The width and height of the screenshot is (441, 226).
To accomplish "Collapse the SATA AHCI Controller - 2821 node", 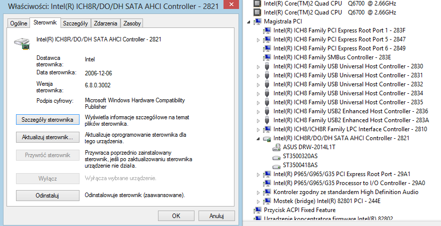I will pyautogui.click(x=258, y=139).
